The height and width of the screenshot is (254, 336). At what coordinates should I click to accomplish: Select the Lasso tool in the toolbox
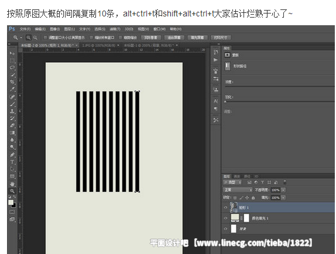[12, 67]
